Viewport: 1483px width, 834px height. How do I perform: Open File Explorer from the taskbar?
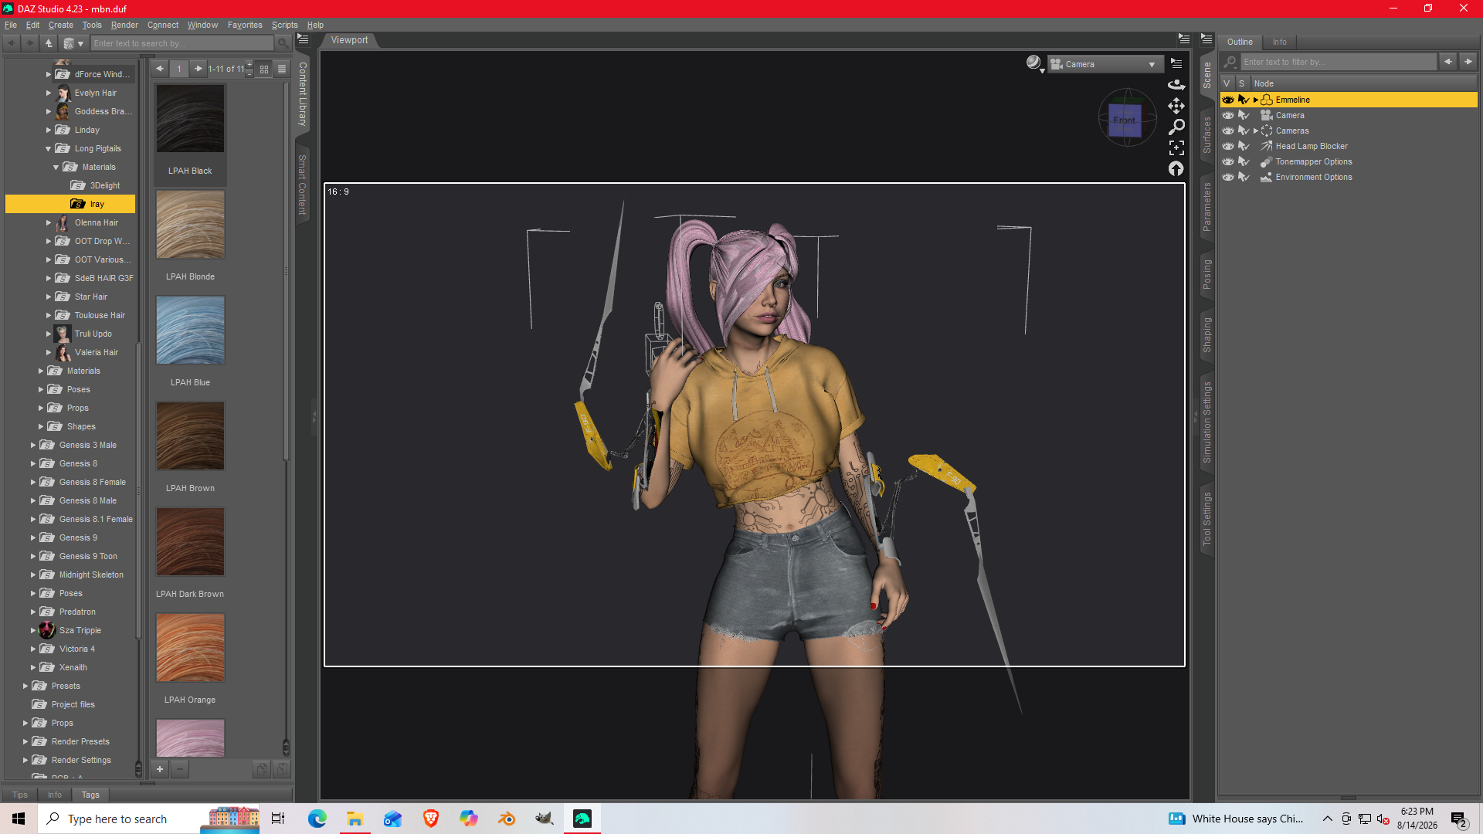pos(355,819)
